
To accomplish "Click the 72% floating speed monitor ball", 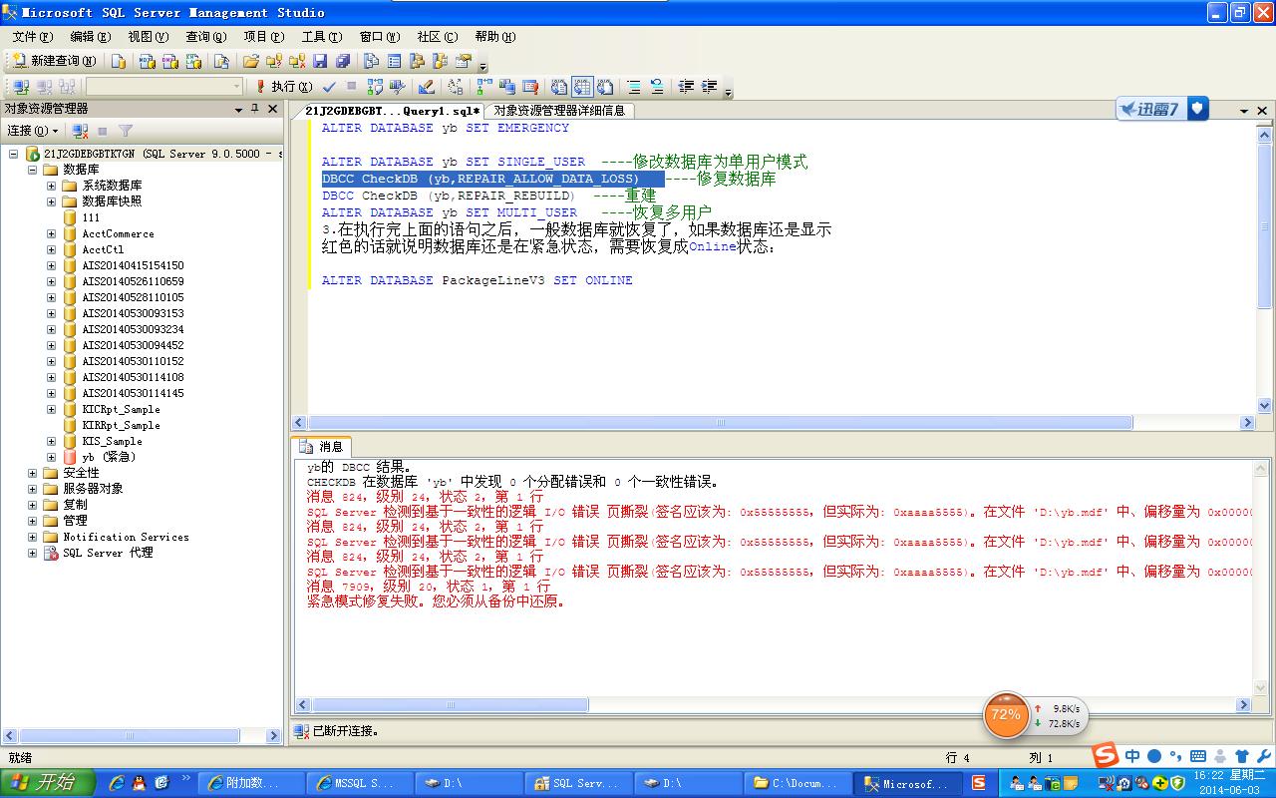I will [x=1006, y=715].
